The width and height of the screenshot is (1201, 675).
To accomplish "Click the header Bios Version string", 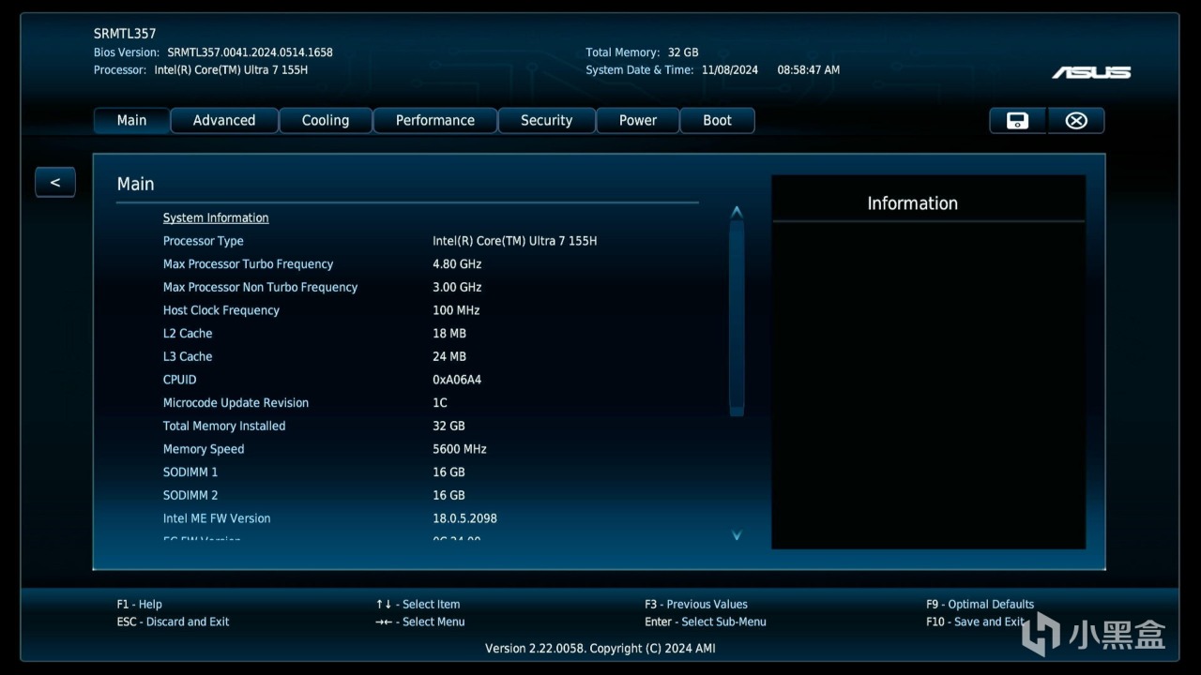I will [213, 52].
